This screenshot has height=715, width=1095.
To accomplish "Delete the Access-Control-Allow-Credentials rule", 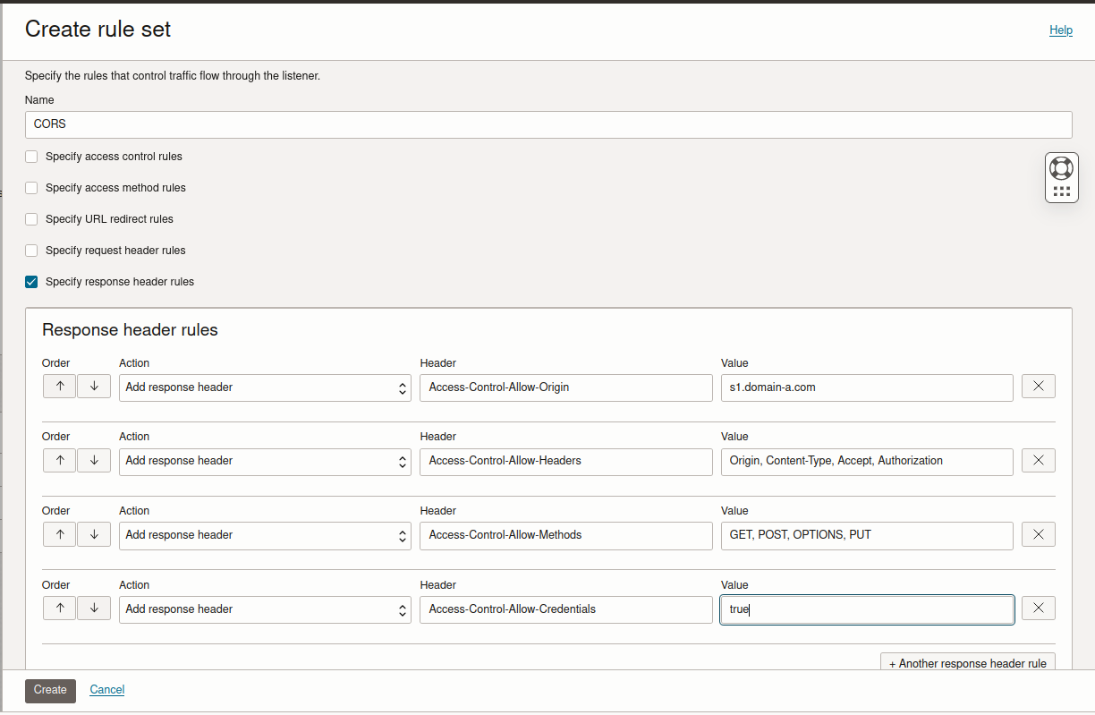I will click(x=1038, y=608).
